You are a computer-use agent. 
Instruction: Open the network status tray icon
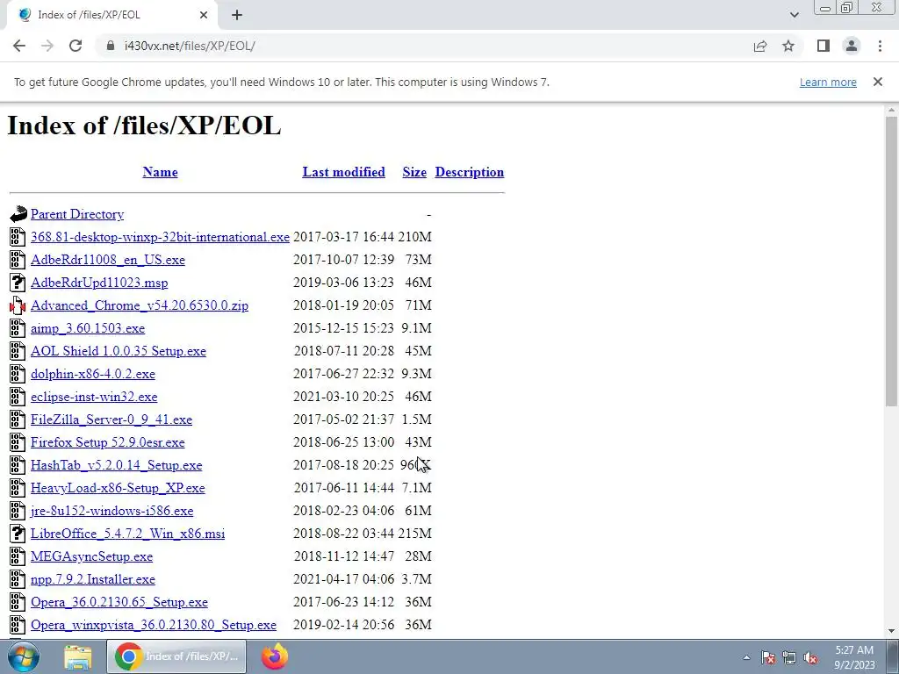tap(789, 657)
